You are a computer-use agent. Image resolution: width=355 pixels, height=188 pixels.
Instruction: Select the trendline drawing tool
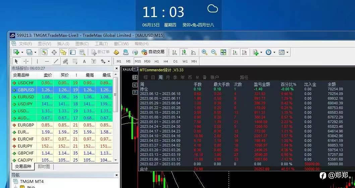56,61
